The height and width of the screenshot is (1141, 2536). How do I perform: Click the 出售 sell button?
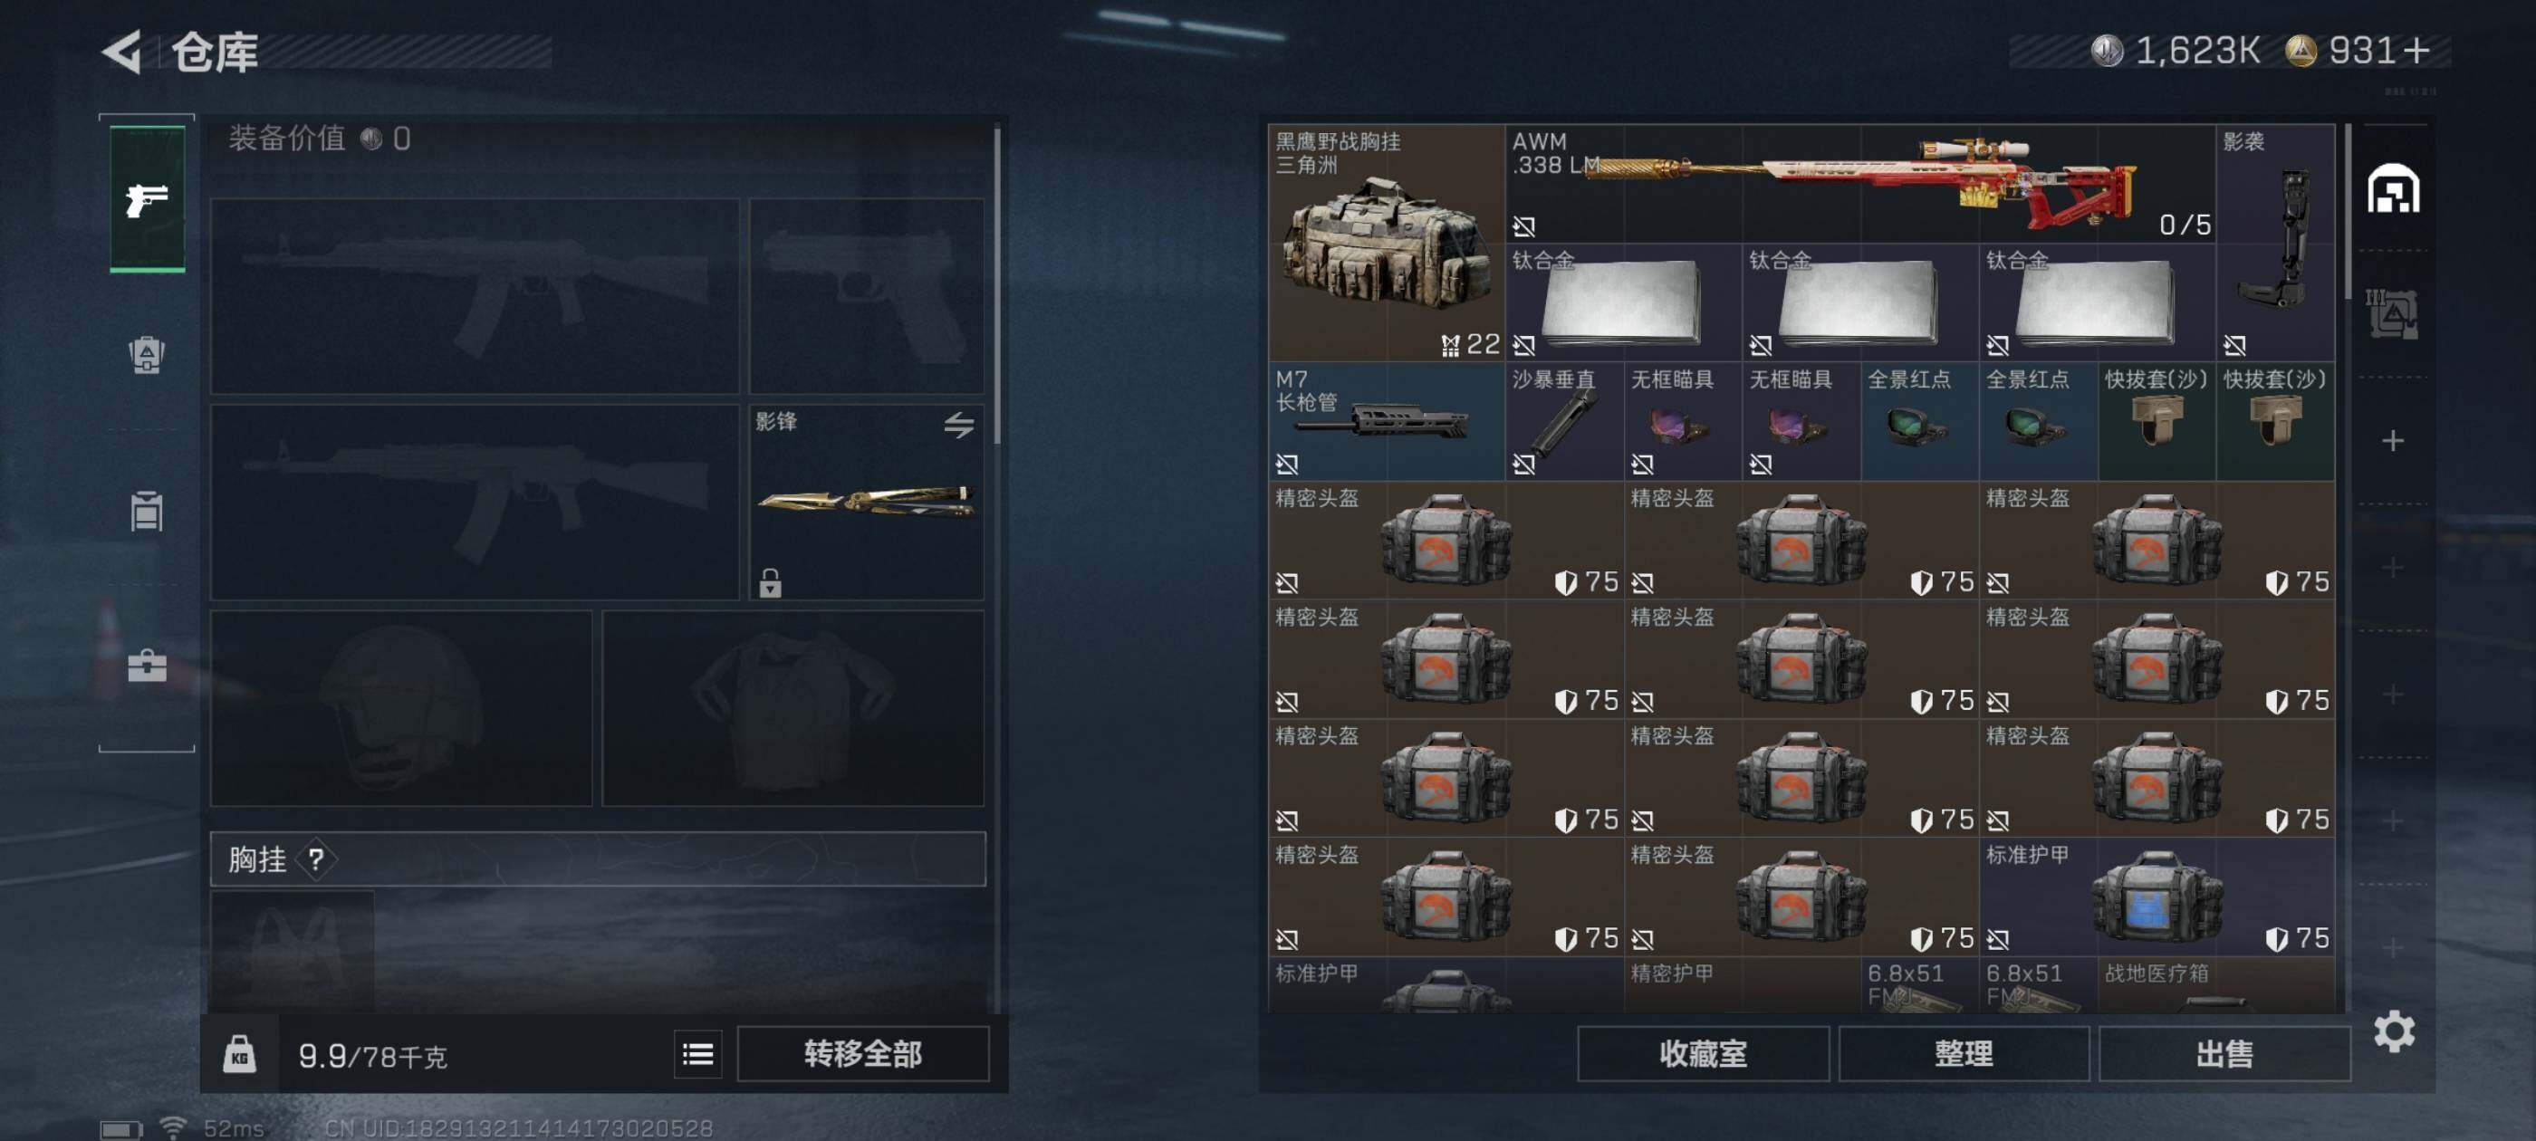2225,1053
